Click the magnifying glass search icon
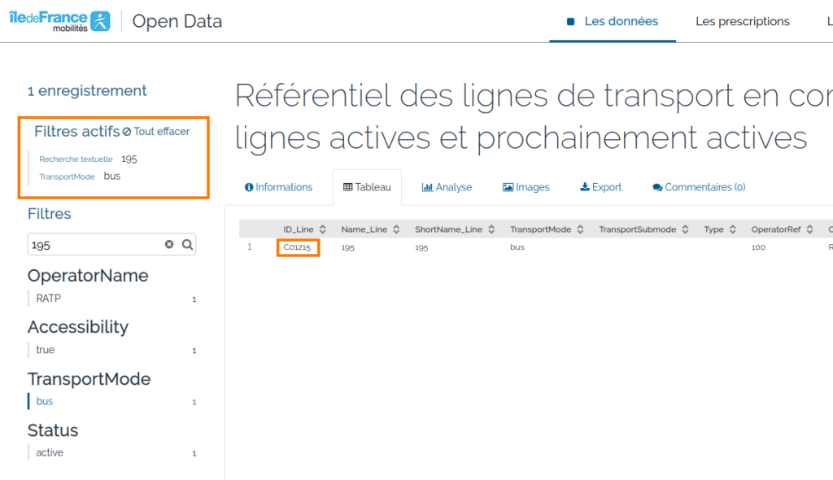This screenshot has width=833, height=480. tap(187, 244)
